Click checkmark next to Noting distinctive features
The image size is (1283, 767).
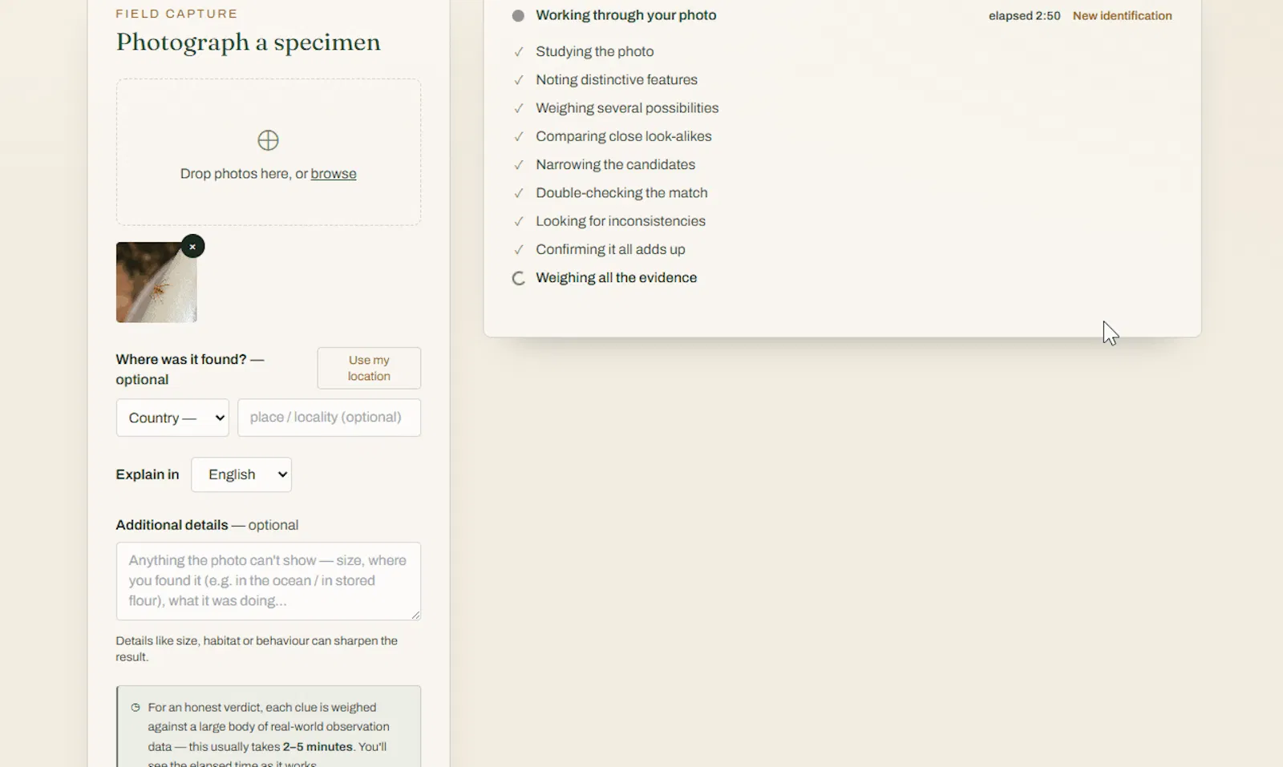(x=519, y=80)
